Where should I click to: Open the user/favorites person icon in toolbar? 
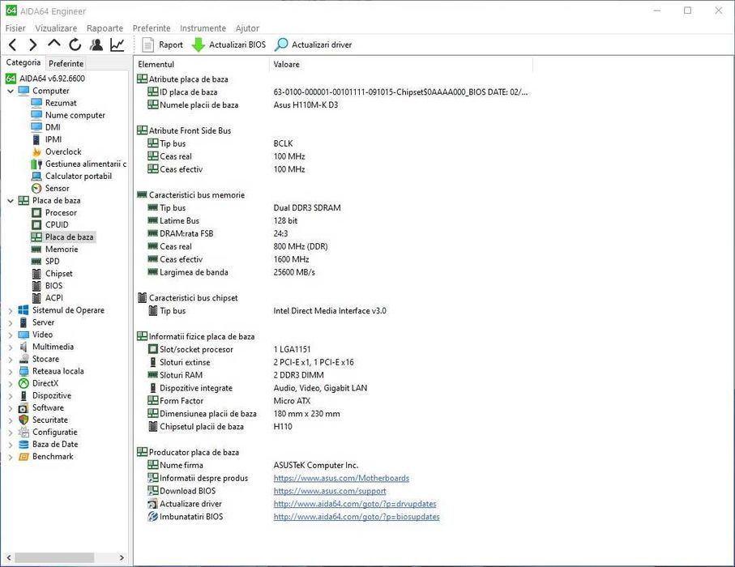[x=96, y=45]
